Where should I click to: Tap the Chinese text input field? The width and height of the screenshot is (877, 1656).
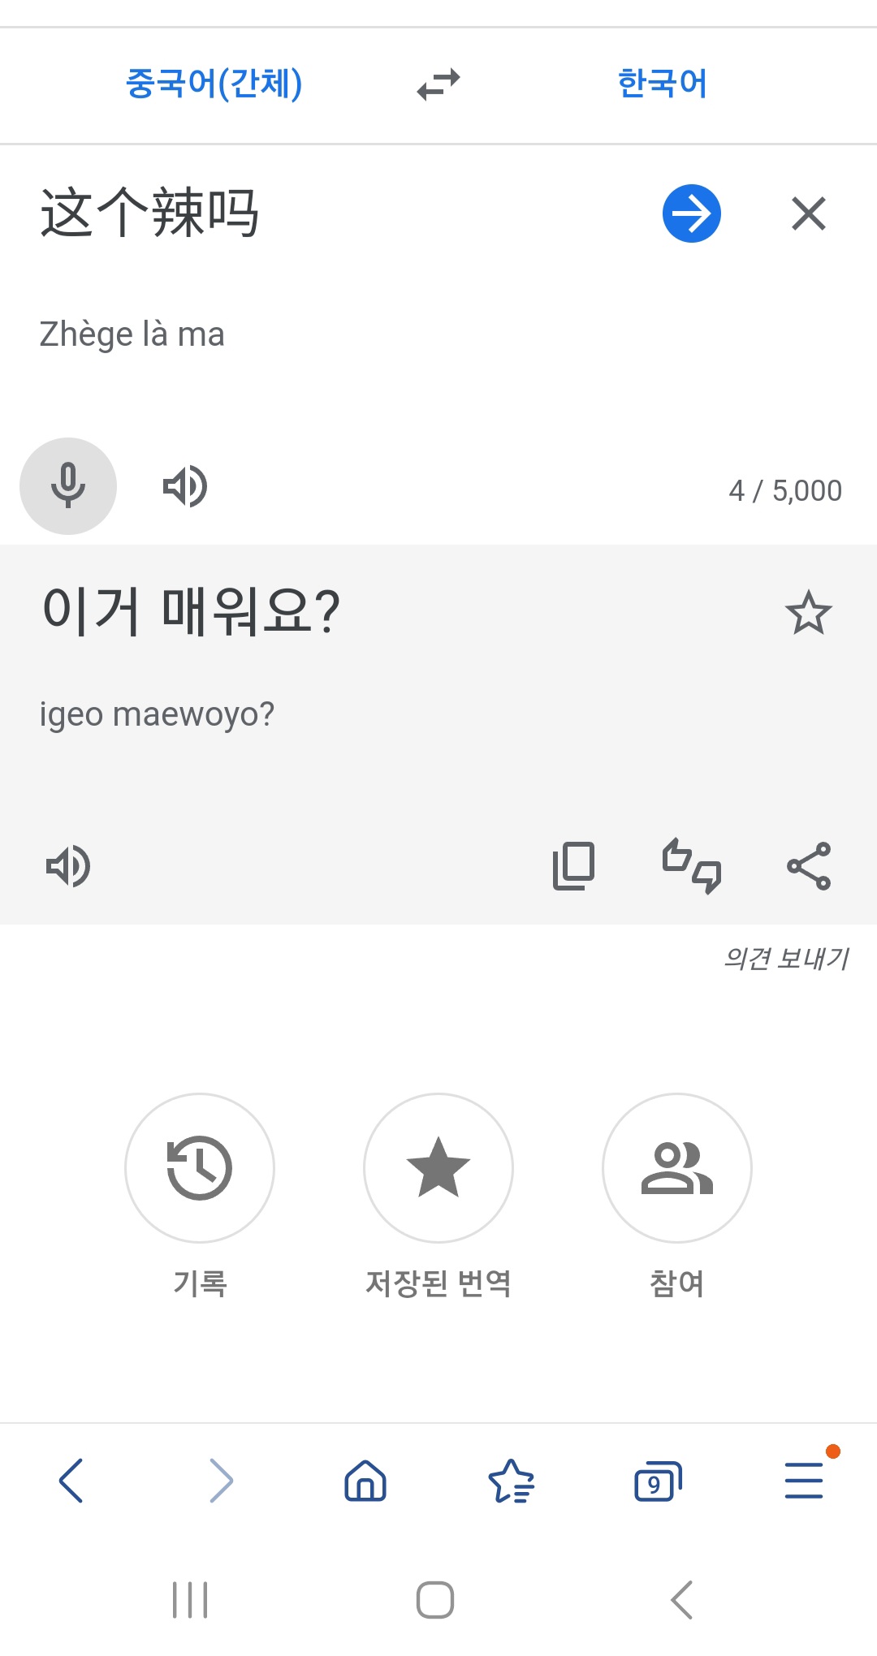pyautogui.click(x=325, y=215)
